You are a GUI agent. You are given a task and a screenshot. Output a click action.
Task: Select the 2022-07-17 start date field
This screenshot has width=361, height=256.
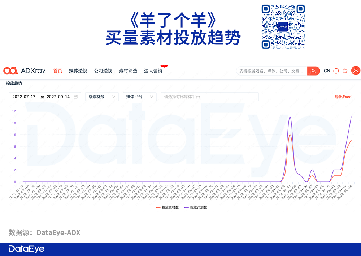(24, 97)
